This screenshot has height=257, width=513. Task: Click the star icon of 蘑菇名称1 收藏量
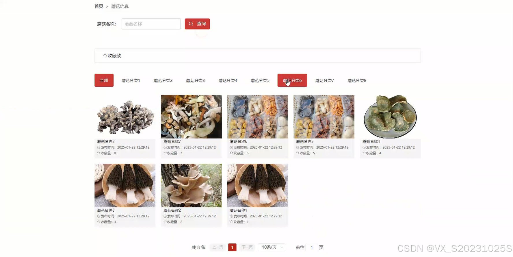(231, 222)
